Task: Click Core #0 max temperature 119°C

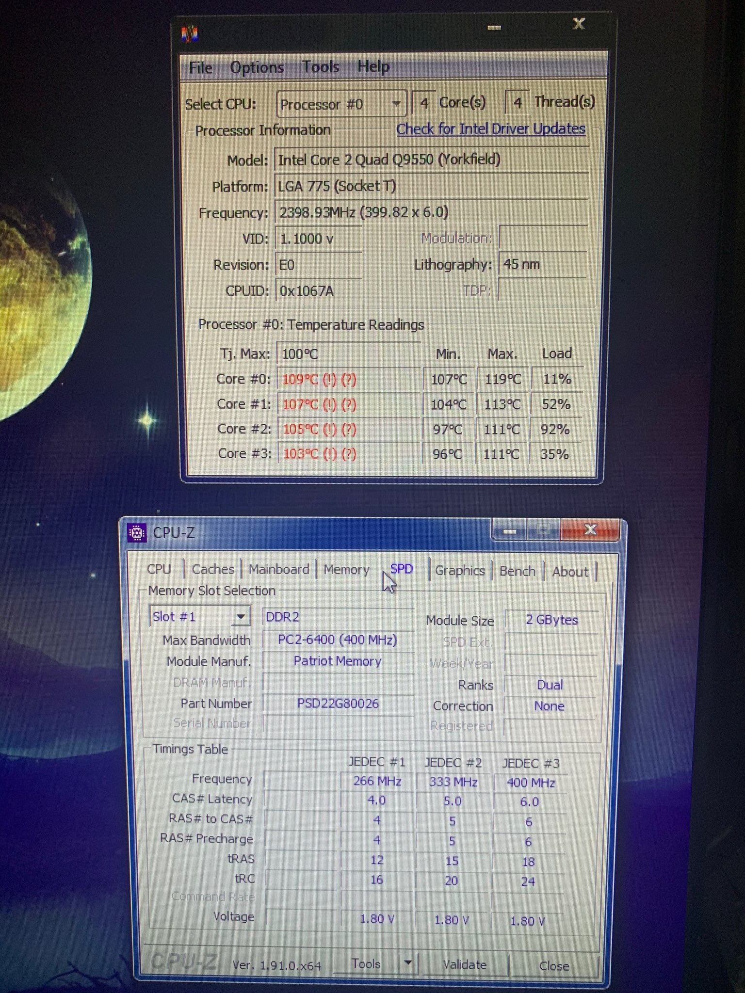Action: tap(502, 379)
